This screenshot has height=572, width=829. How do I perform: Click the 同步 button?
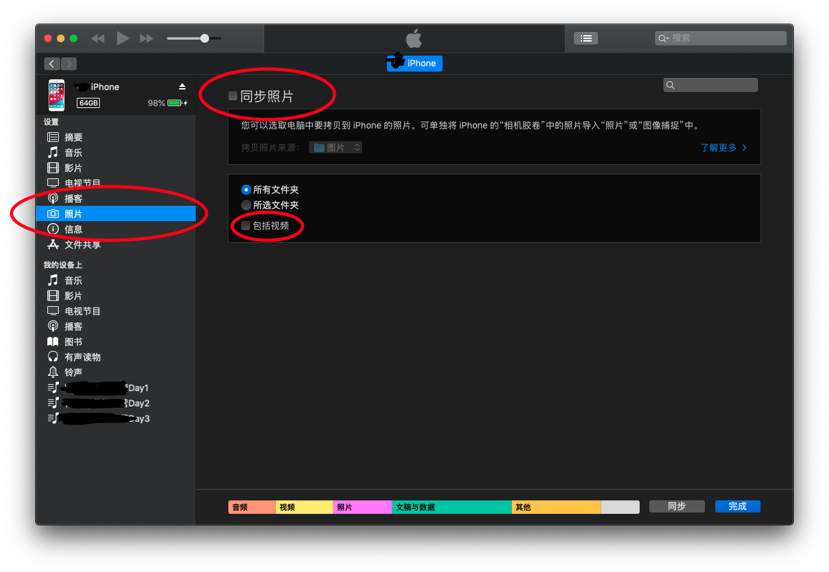pyautogui.click(x=676, y=506)
